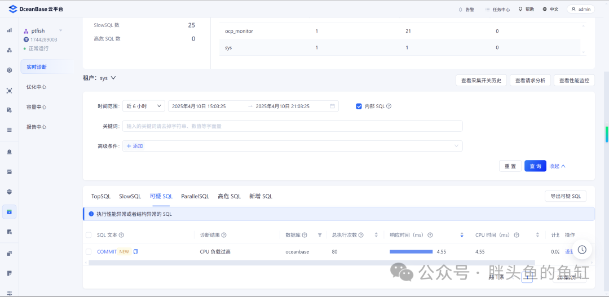
Task: Click the copy icon next to COMMIT
Action: click(135, 251)
